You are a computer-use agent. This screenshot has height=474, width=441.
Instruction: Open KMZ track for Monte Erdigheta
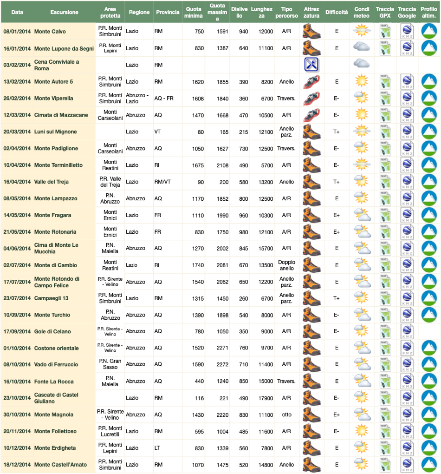[x=407, y=448]
